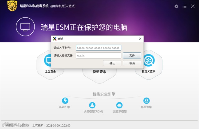This screenshot has width=199, height=129.
Task: Click the monitor protection status icon
Action: pyautogui.click(x=25, y=27)
